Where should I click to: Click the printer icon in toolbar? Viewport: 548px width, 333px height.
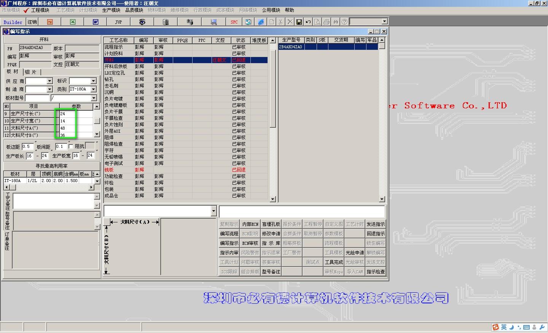tap(327, 22)
